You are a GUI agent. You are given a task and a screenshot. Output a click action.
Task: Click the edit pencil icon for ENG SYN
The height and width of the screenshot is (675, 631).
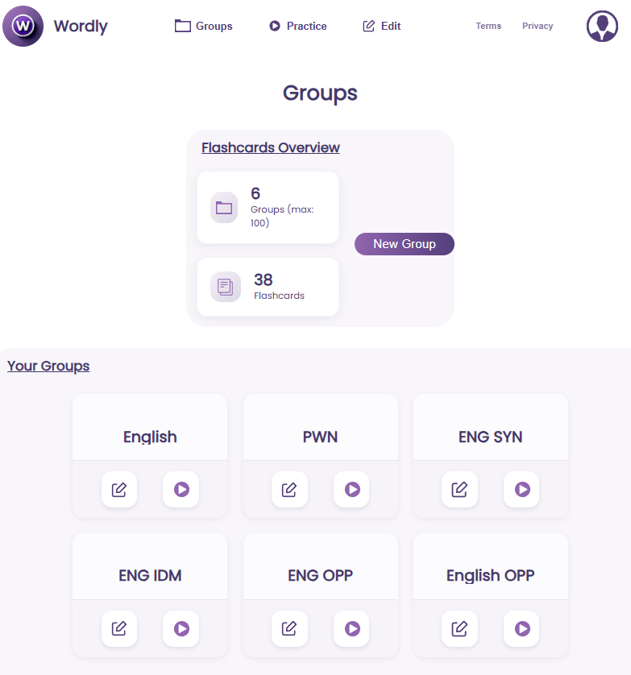coord(459,489)
